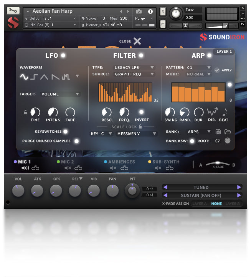Click the MIC 1 link chain icon
The height and width of the screenshot is (277, 251).
[35, 168]
